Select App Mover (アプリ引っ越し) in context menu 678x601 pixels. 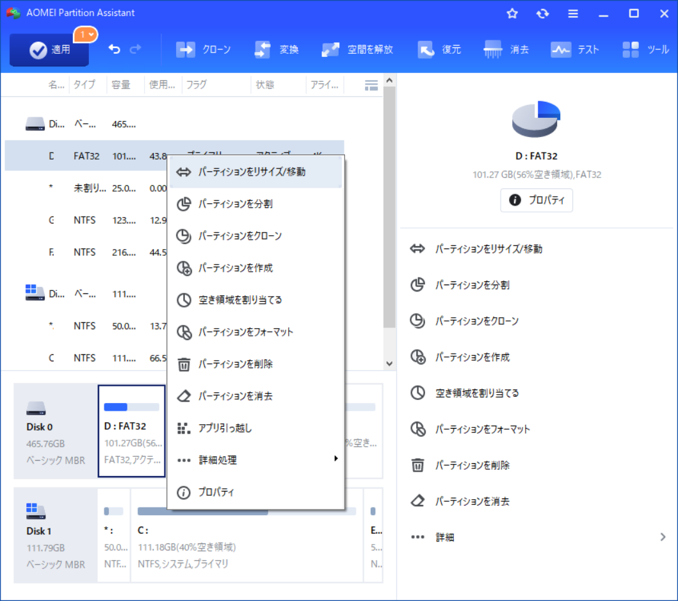pos(256,428)
